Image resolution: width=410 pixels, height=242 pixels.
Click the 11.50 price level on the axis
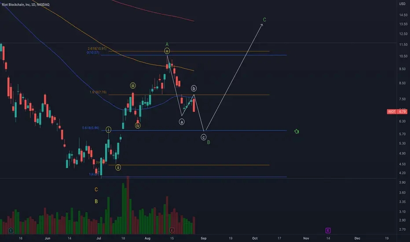(x=403, y=45)
